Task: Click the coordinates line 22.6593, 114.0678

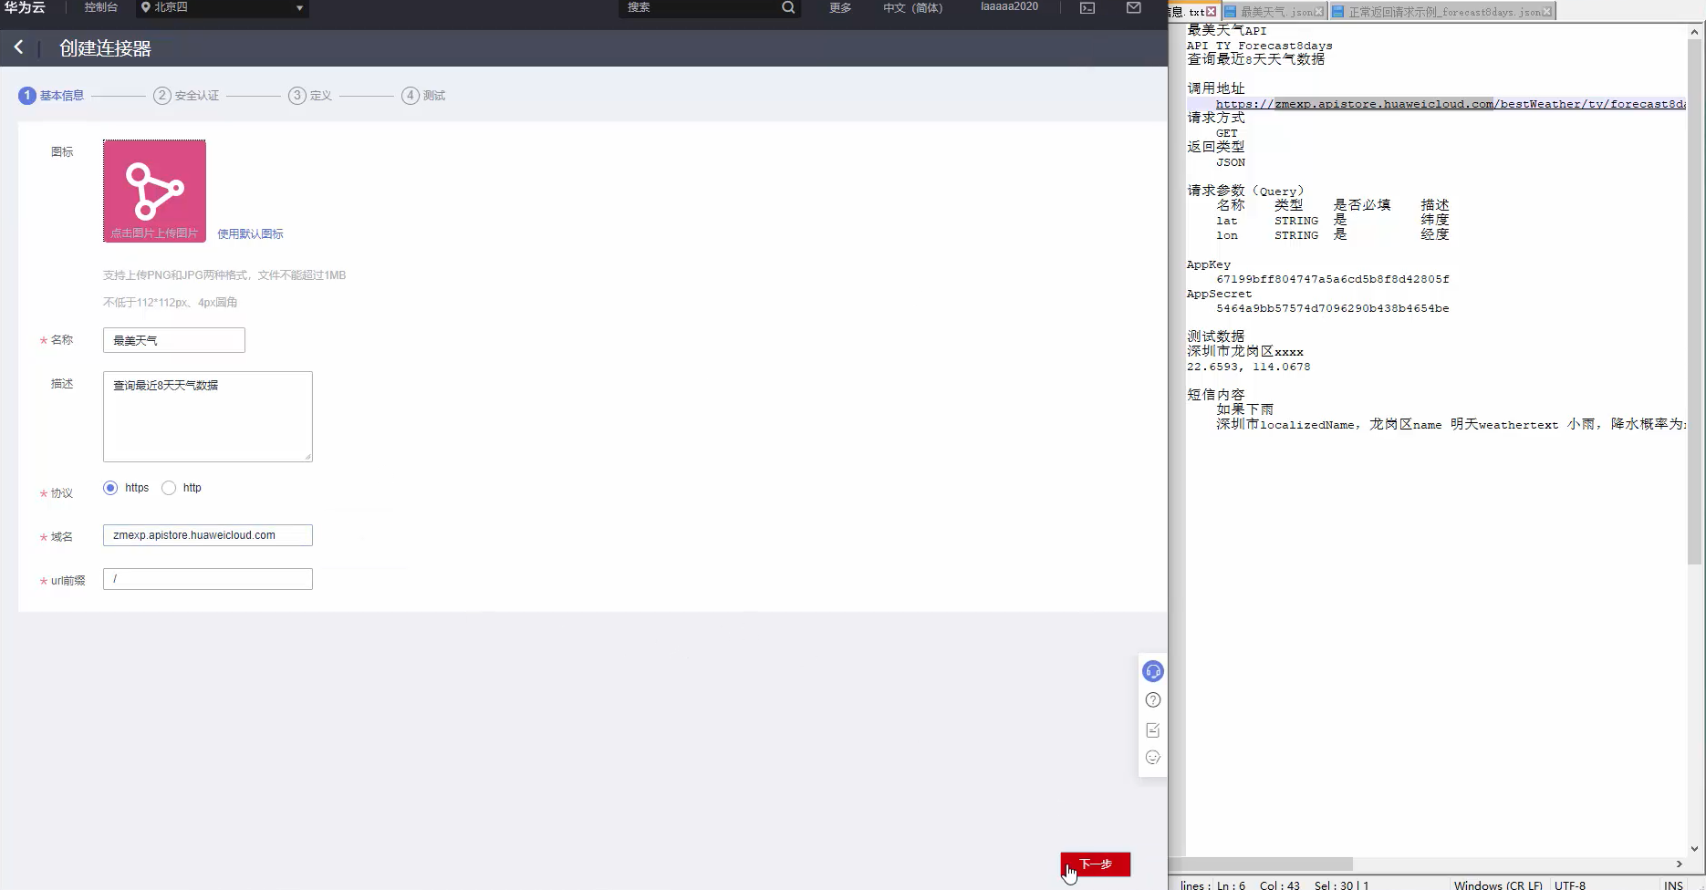Action: [x=1249, y=367]
